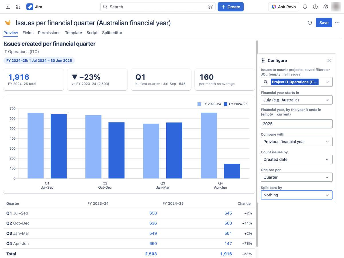Viewport: 344px width, 258px height.
Task: Switch to the Fields tab
Action: (x=28, y=33)
